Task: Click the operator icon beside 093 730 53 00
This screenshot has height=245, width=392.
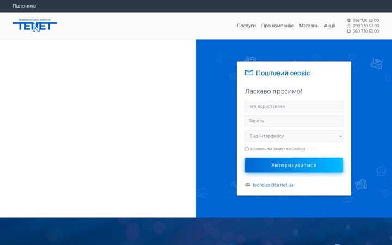Action: point(349,20)
